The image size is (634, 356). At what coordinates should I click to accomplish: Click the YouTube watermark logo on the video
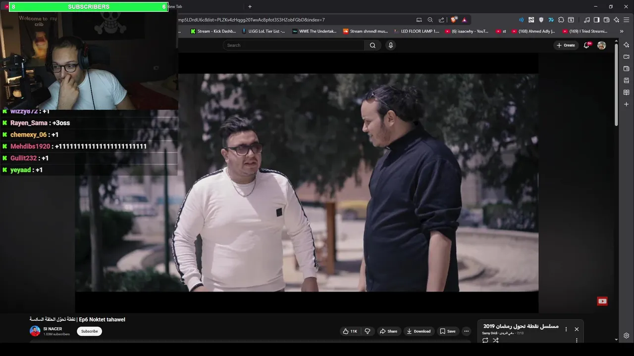[602, 301]
